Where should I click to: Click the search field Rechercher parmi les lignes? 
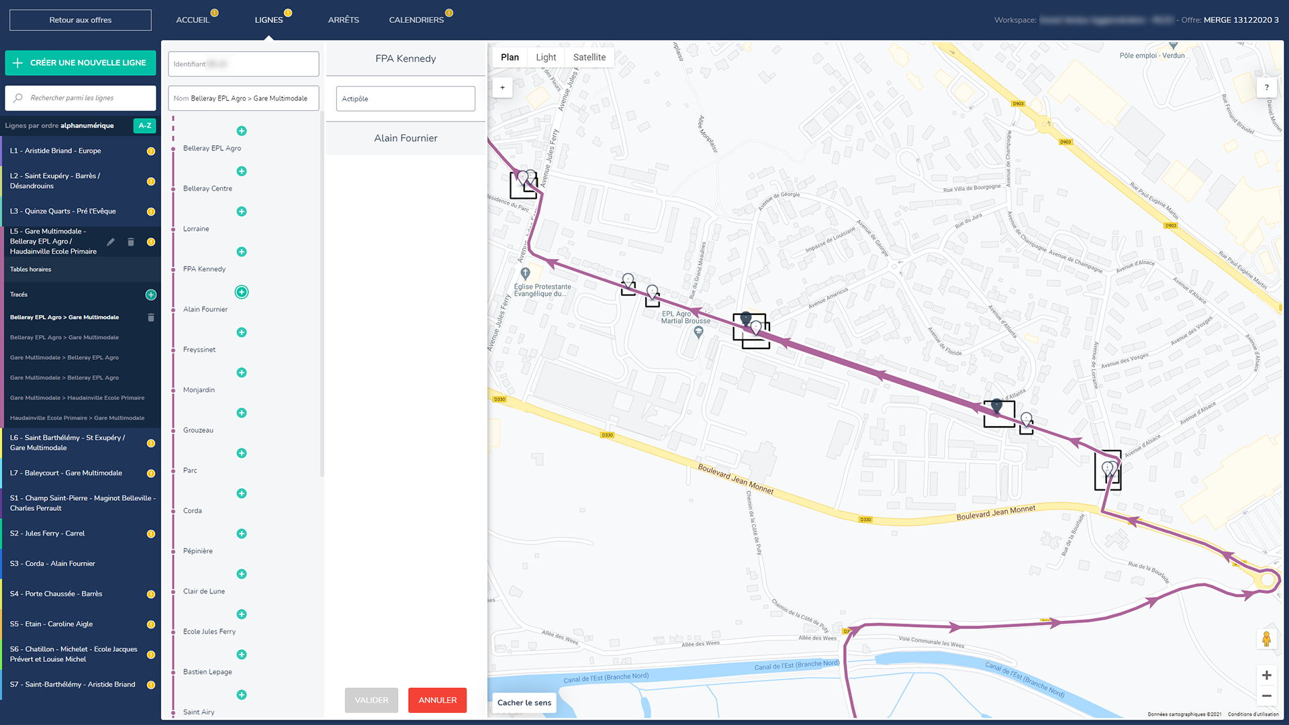[x=81, y=98]
